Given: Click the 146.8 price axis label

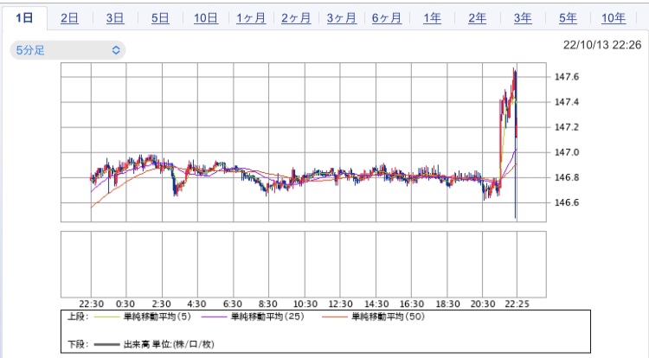Looking at the screenshot, I should [567, 178].
